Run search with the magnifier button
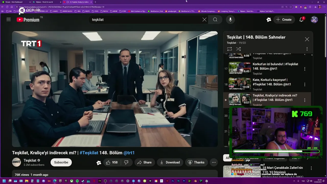Viewport: 327px width, 184px height. (x=215, y=19)
